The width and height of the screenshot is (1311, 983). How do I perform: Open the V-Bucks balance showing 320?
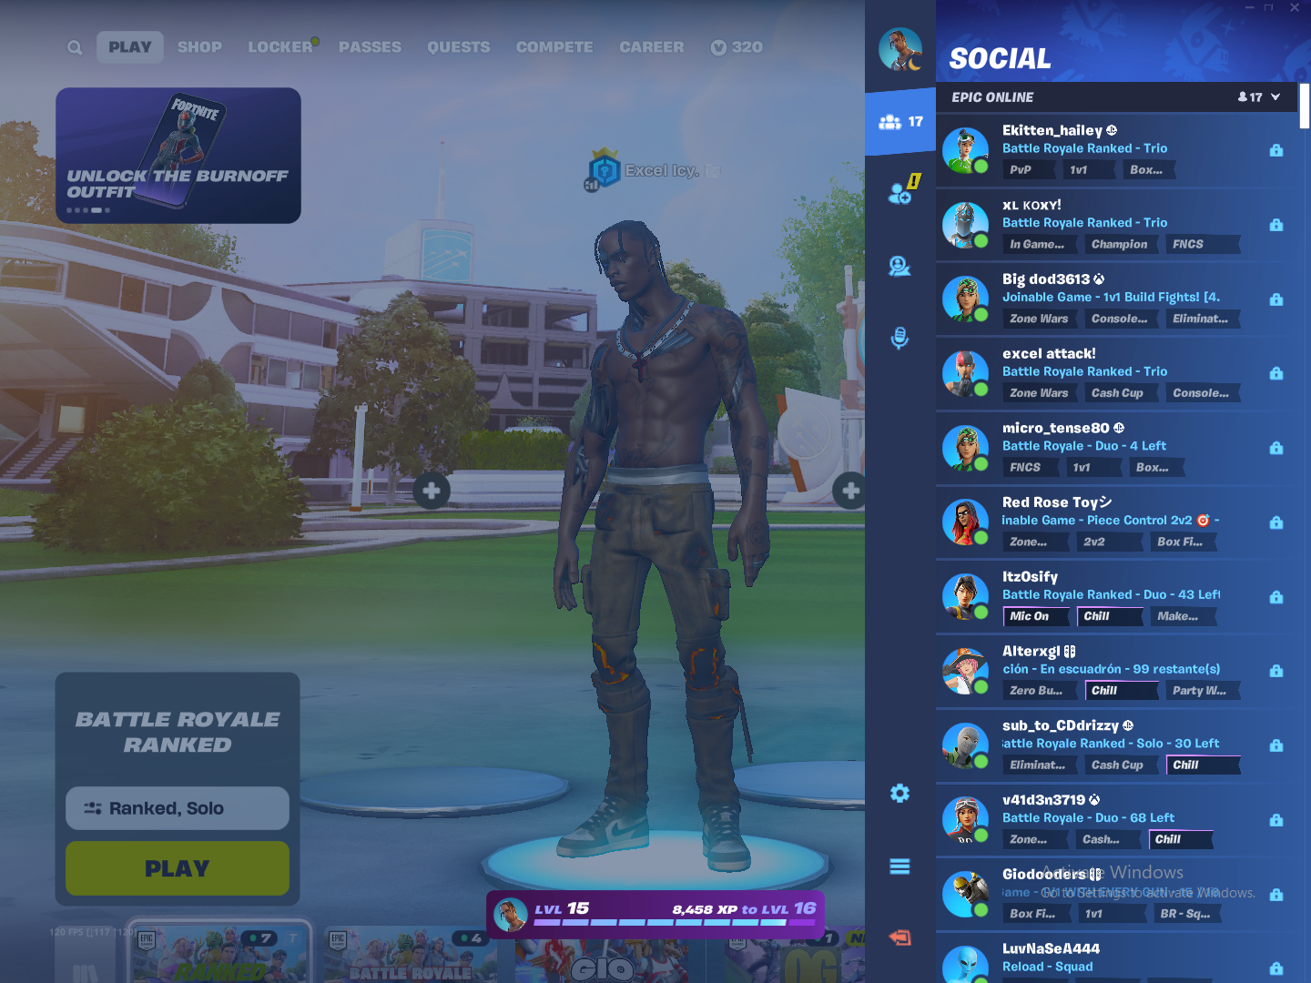(x=737, y=47)
